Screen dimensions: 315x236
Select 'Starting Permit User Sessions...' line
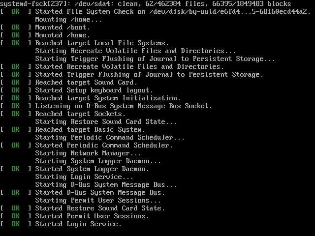click(98, 200)
